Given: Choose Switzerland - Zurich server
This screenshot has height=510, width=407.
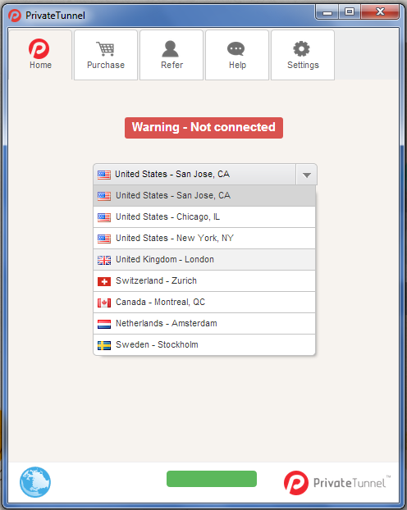Looking at the screenshot, I should [204, 280].
